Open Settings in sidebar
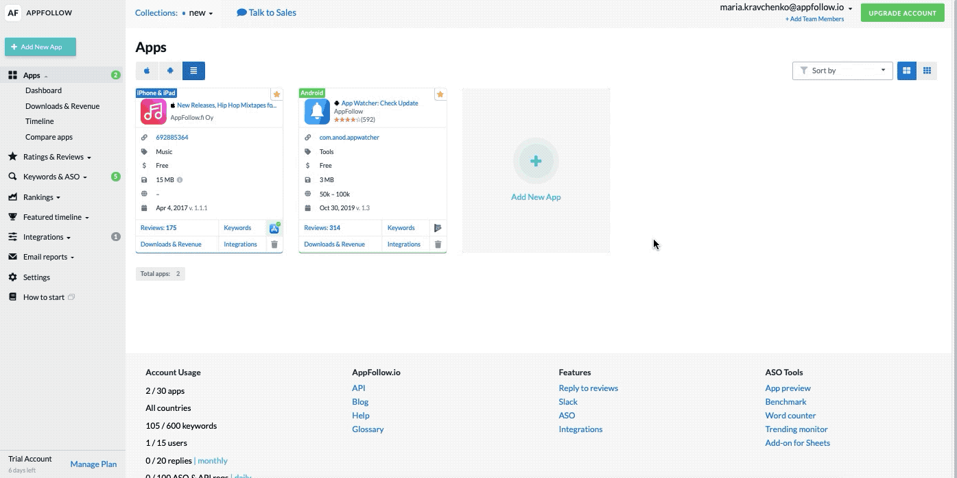This screenshot has height=478, width=957. click(x=36, y=277)
